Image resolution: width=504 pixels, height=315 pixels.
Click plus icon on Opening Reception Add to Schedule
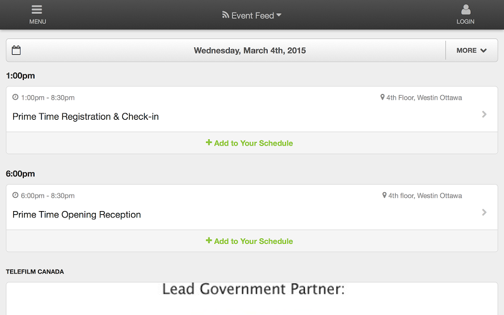pos(209,241)
